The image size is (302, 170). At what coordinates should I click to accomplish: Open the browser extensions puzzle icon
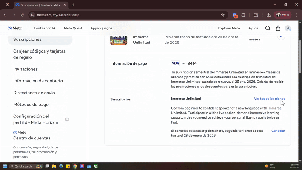click(243, 15)
